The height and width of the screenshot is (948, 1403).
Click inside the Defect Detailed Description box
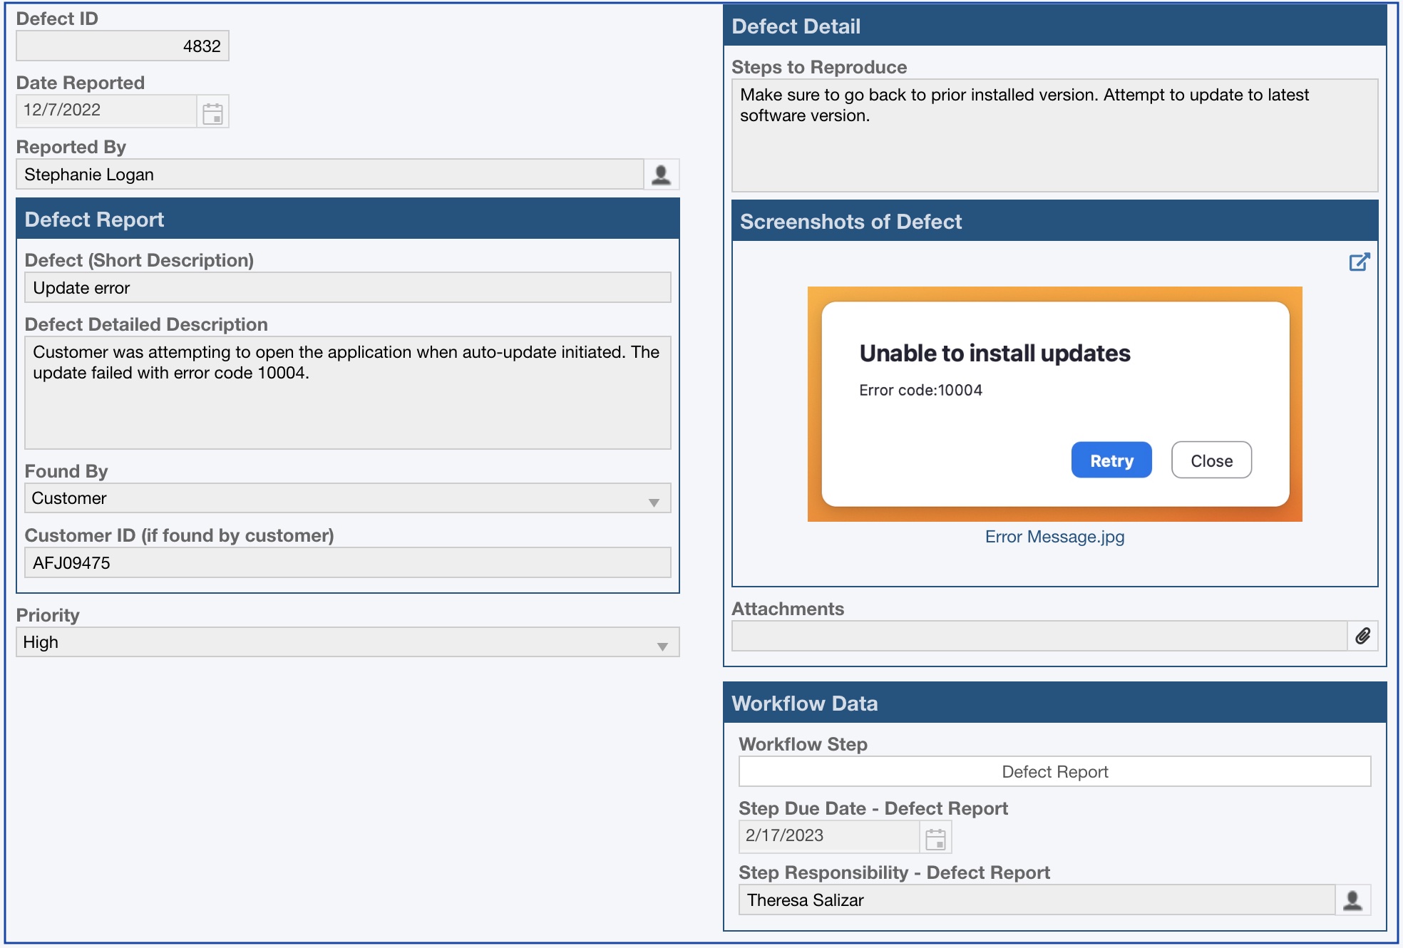(x=348, y=392)
